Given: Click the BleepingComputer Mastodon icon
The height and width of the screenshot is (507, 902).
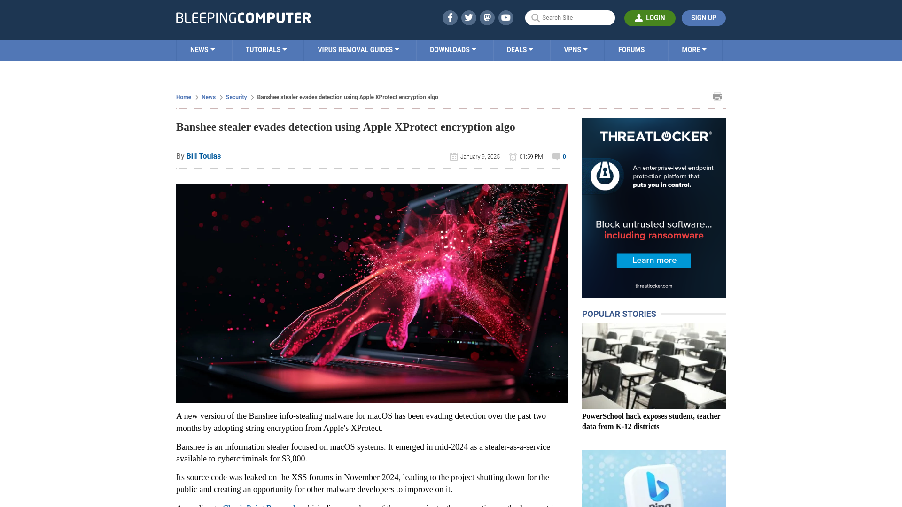Looking at the screenshot, I should (x=487, y=17).
